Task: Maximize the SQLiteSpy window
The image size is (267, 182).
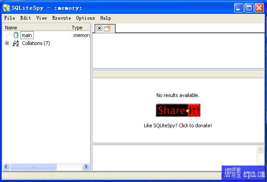Action: (x=249, y=8)
